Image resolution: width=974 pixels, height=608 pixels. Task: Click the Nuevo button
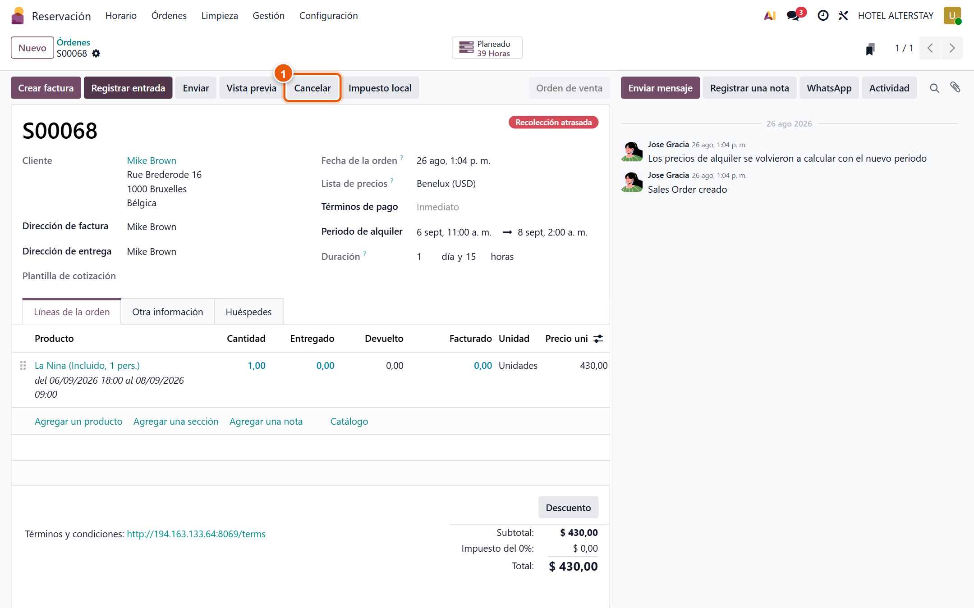[32, 48]
